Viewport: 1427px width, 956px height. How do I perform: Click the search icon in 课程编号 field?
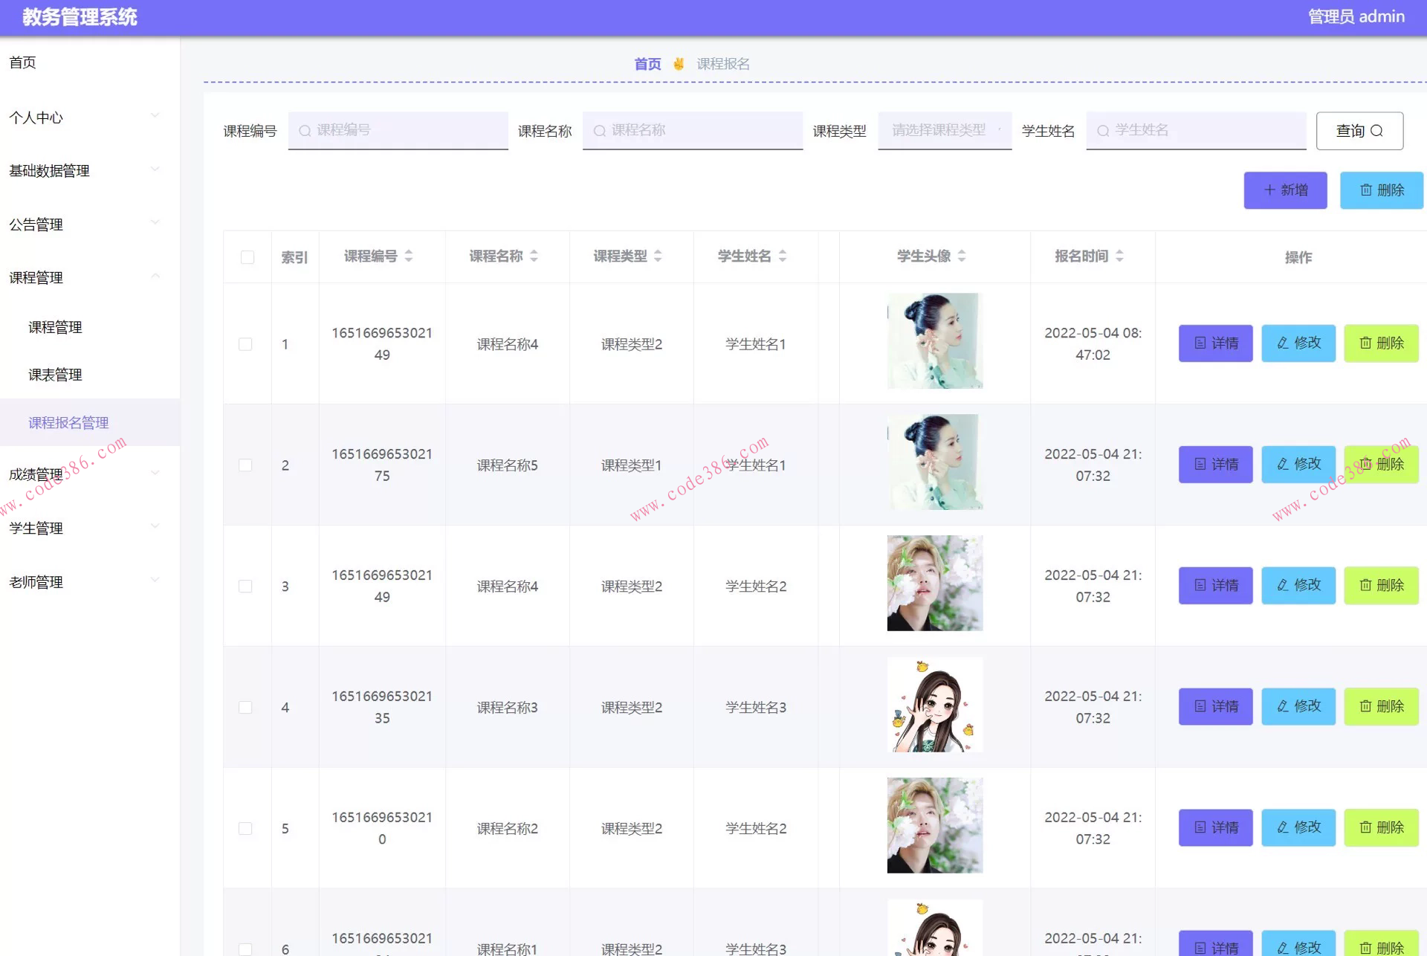[305, 130]
